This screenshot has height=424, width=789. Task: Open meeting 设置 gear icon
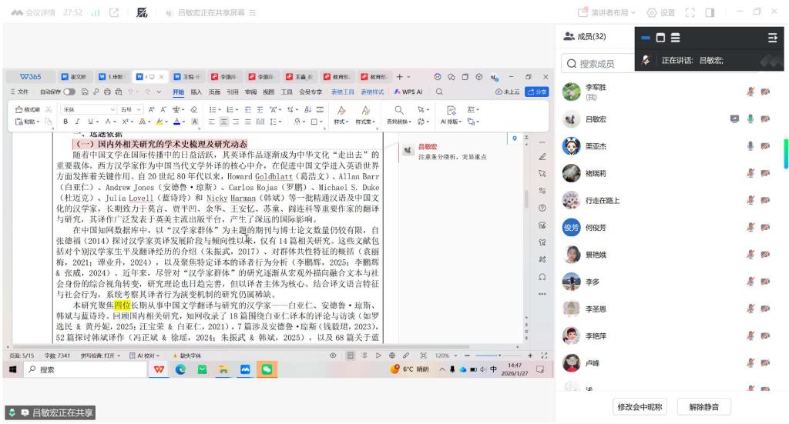tap(653, 12)
